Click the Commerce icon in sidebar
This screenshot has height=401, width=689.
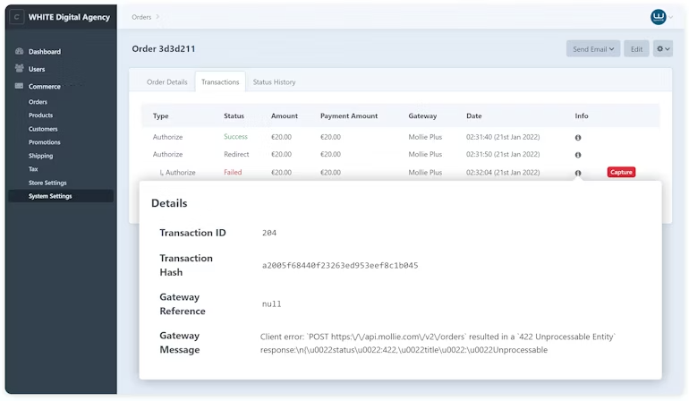coord(20,87)
